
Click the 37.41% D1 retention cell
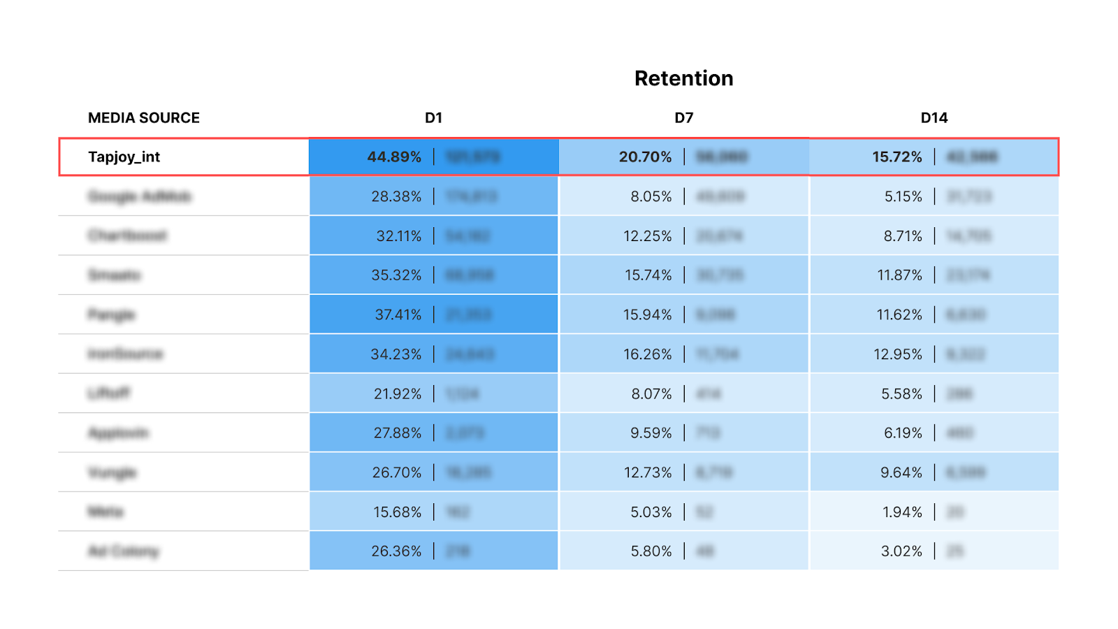click(398, 315)
